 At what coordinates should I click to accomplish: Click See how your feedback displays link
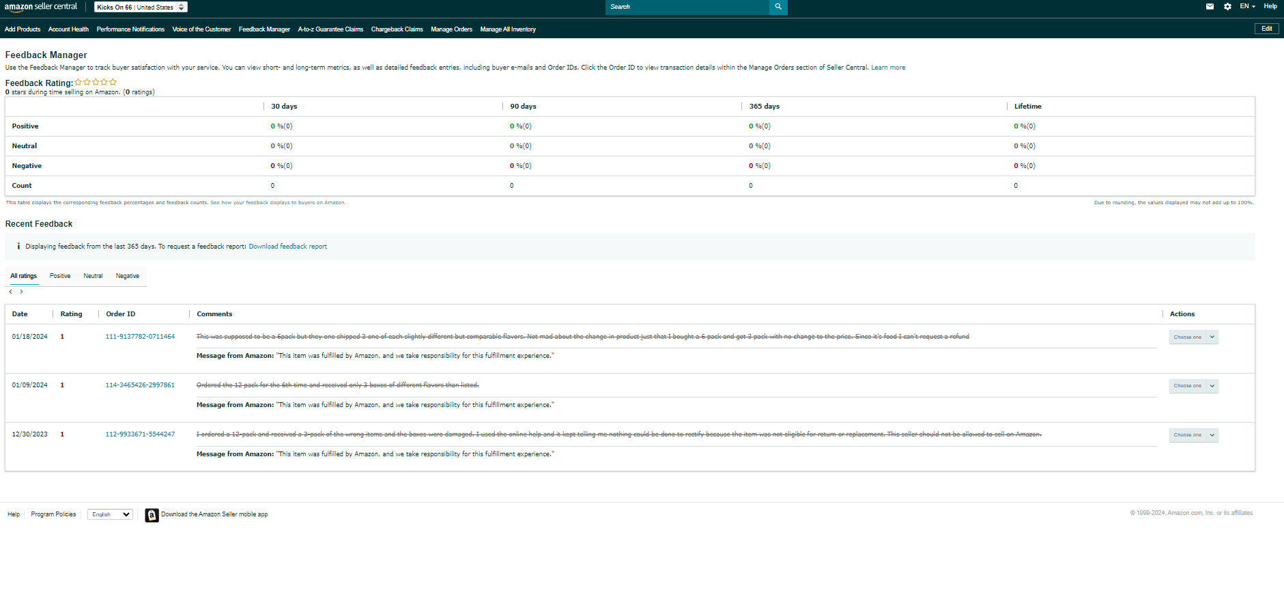278,203
